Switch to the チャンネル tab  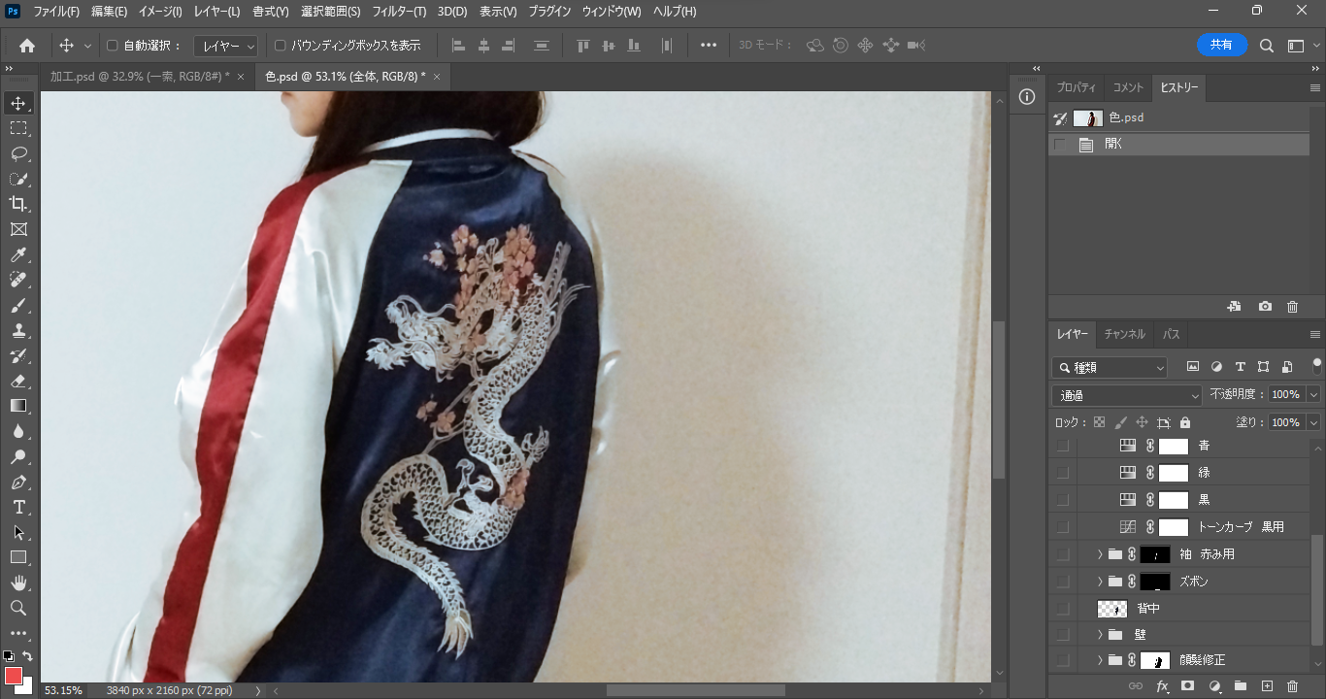[x=1124, y=334]
